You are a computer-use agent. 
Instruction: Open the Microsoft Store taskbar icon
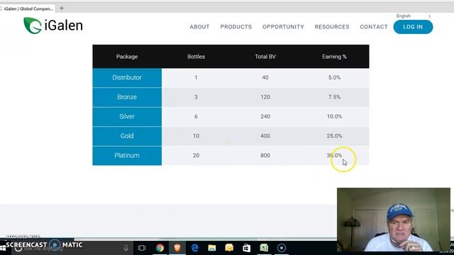click(247, 248)
